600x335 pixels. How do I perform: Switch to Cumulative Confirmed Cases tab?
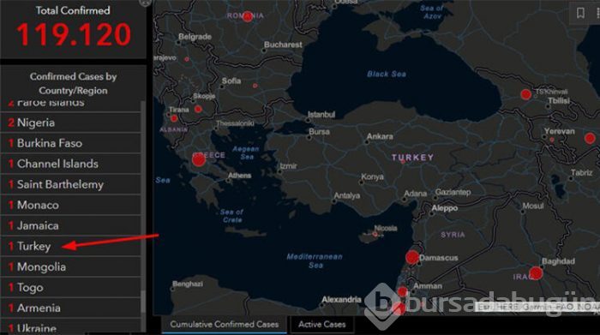(x=225, y=325)
